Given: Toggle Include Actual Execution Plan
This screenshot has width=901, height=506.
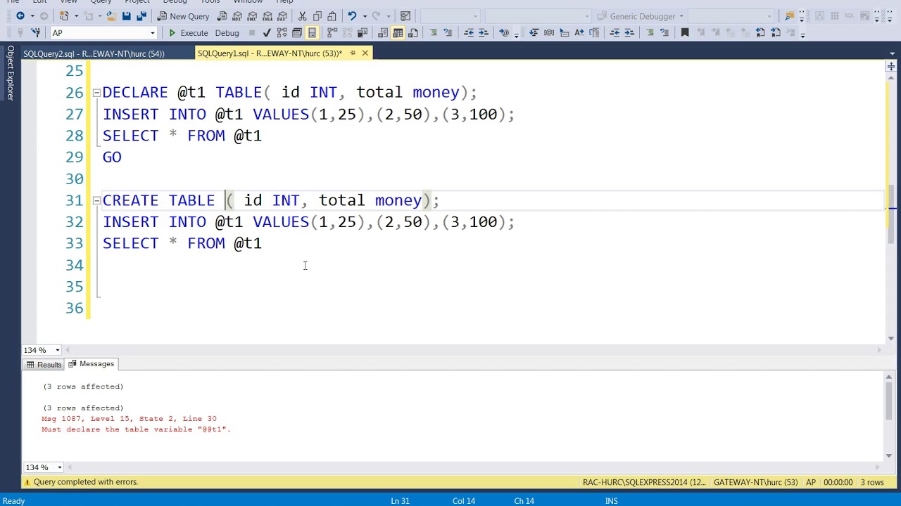Looking at the screenshot, I should pos(332,32).
